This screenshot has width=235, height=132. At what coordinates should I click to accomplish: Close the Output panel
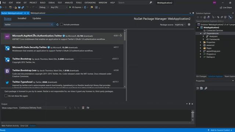pos(192,104)
